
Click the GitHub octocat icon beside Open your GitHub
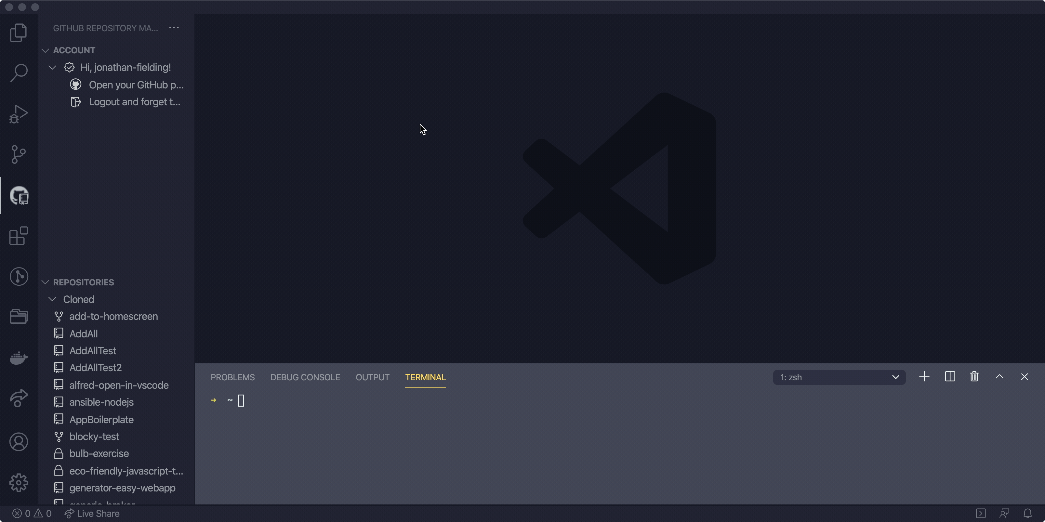tap(75, 85)
